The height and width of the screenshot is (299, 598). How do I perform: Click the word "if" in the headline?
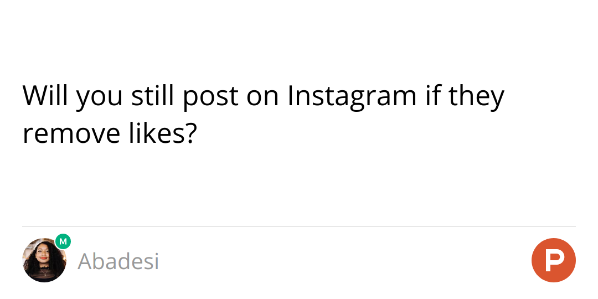click(x=432, y=96)
